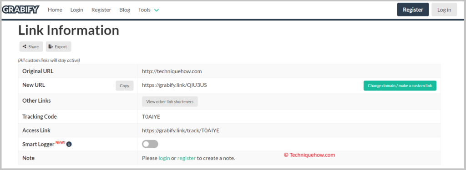The image size is (466, 170).
Task: Click the Other Links row label
Action: click(36, 100)
